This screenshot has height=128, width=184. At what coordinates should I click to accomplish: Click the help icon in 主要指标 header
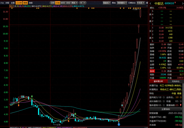pyautogui.click(x=181, y=109)
